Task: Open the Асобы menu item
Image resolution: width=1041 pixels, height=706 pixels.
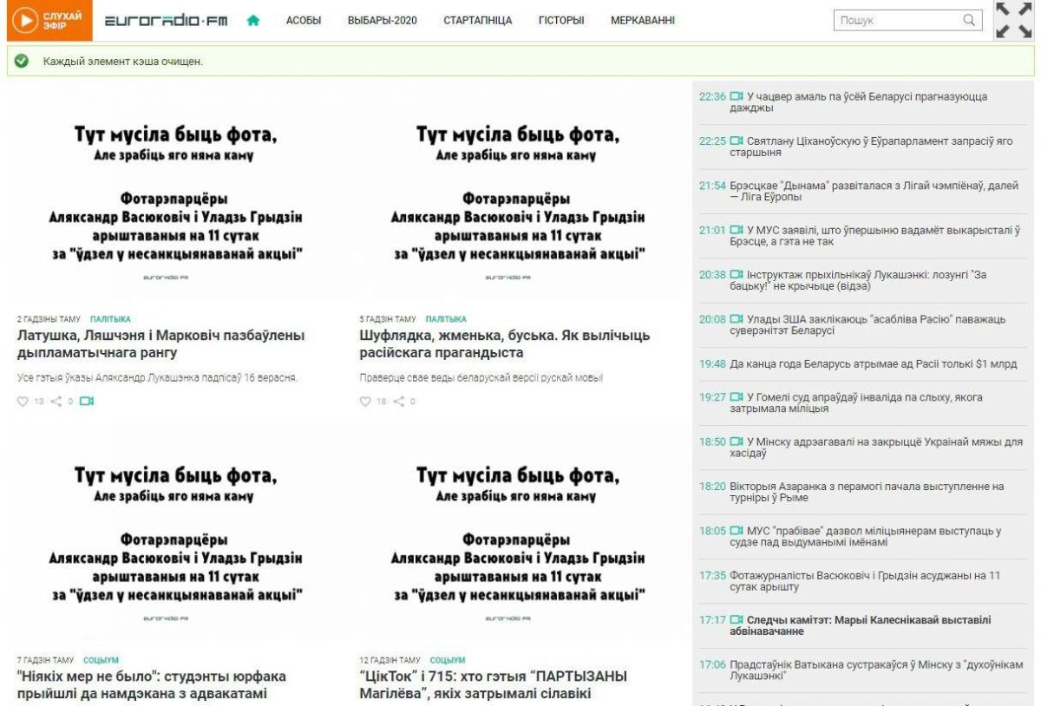Action: [x=304, y=21]
